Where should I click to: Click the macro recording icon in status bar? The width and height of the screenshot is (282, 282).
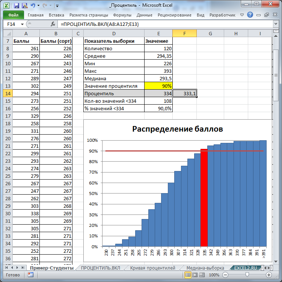click(31, 275)
